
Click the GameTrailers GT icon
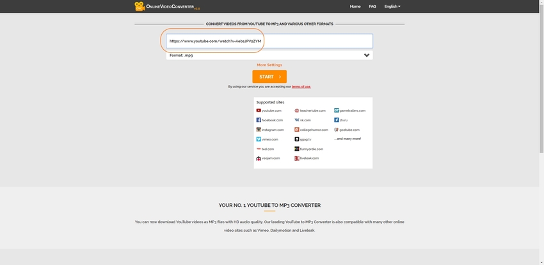(x=336, y=110)
